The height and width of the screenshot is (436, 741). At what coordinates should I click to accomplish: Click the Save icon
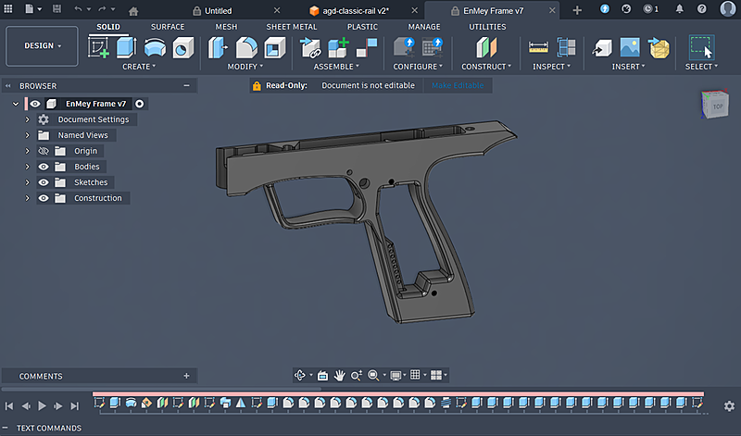click(57, 9)
